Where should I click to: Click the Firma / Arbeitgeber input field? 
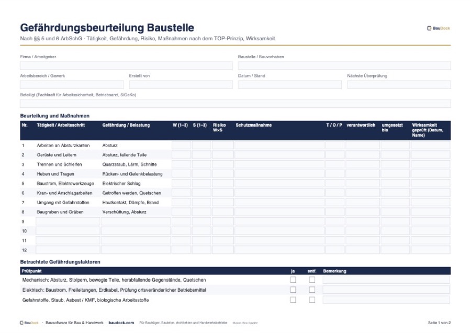[x=126, y=65]
